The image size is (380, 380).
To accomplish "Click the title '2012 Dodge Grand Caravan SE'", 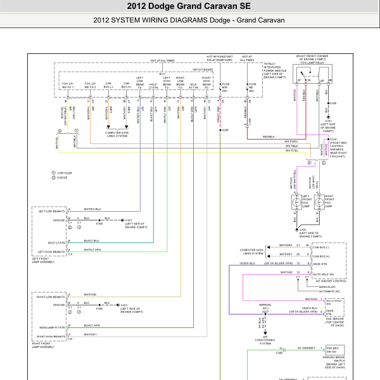I will 189,6.
